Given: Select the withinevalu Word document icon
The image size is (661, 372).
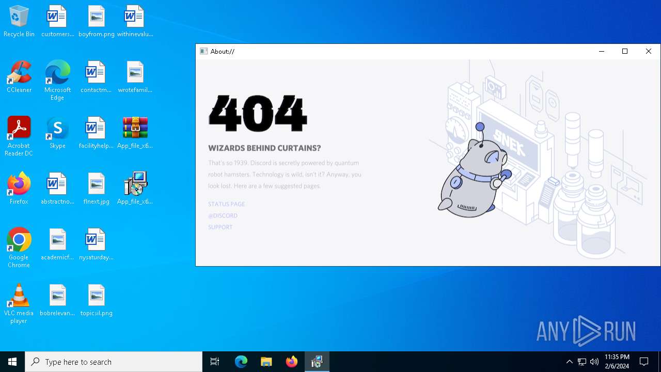Looking at the screenshot, I should coord(135,22).
